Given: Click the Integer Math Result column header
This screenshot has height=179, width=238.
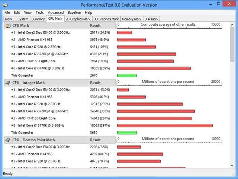Looking at the screenshot, I should point(102,83).
